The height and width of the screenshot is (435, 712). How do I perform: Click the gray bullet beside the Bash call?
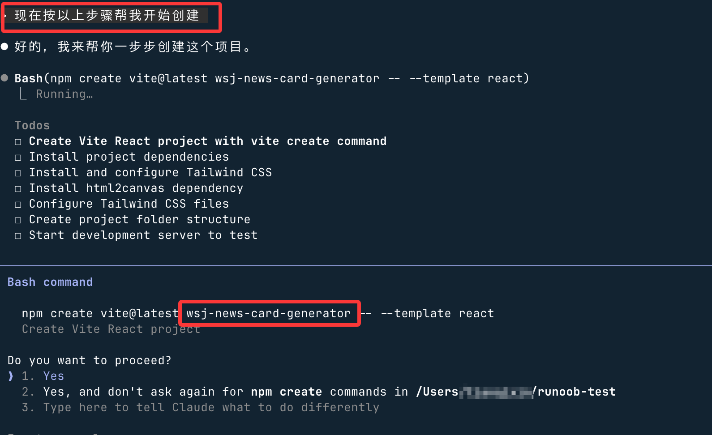(x=4, y=78)
